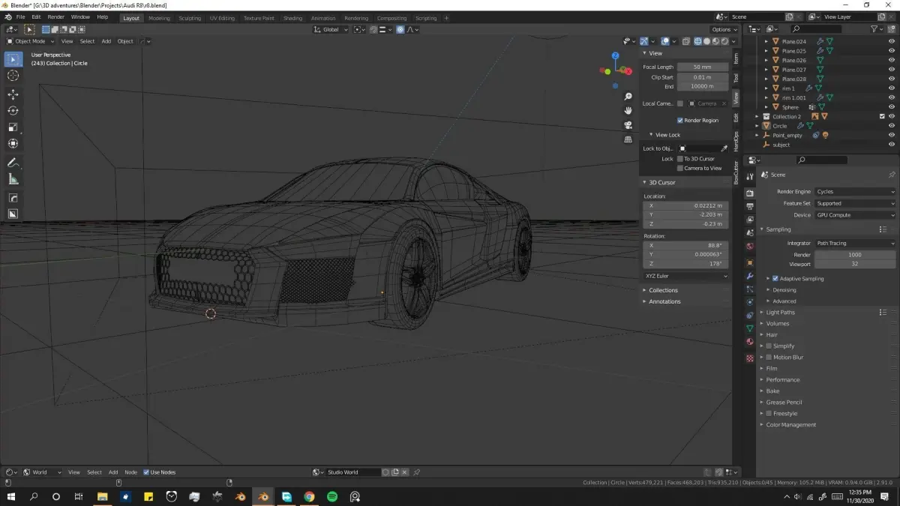
Task: Choose the Move tool
Action: [13, 94]
